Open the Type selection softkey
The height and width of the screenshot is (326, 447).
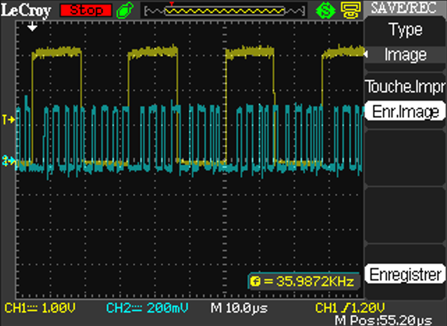pos(404,30)
